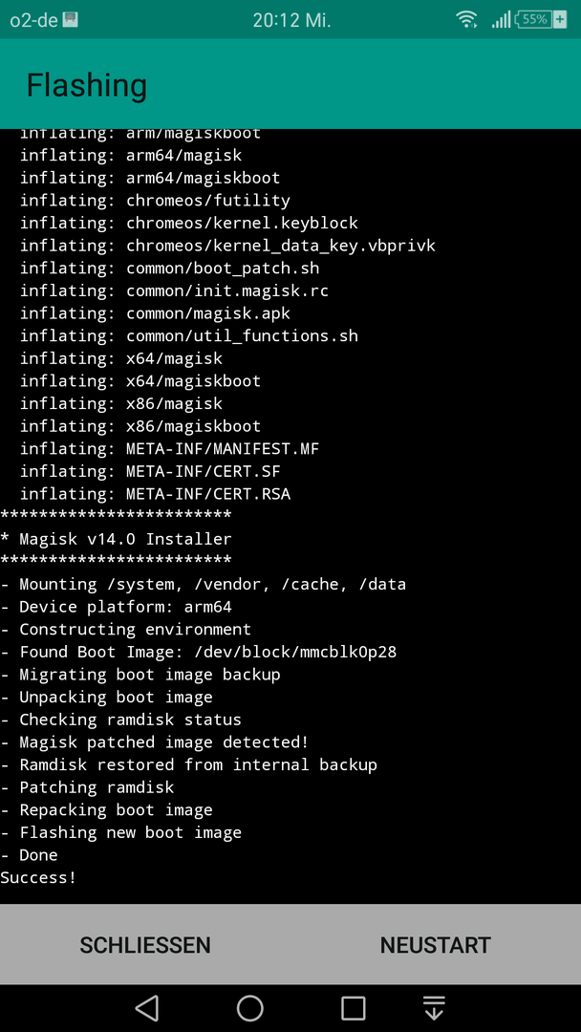Viewport: 581px width, 1032px height.
Task: Click the NEUSTART button to reboot
Action: click(436, 945)
